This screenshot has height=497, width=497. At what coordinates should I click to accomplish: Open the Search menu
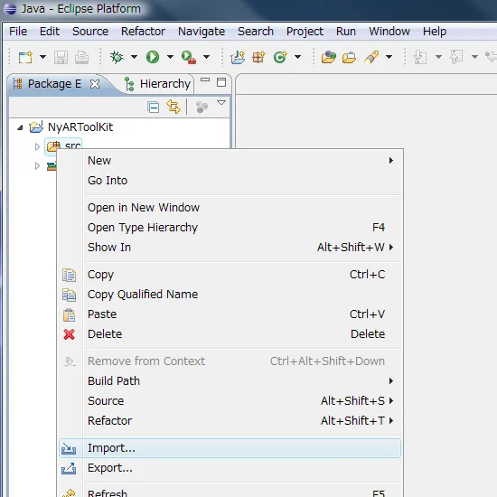coord(256,32)
